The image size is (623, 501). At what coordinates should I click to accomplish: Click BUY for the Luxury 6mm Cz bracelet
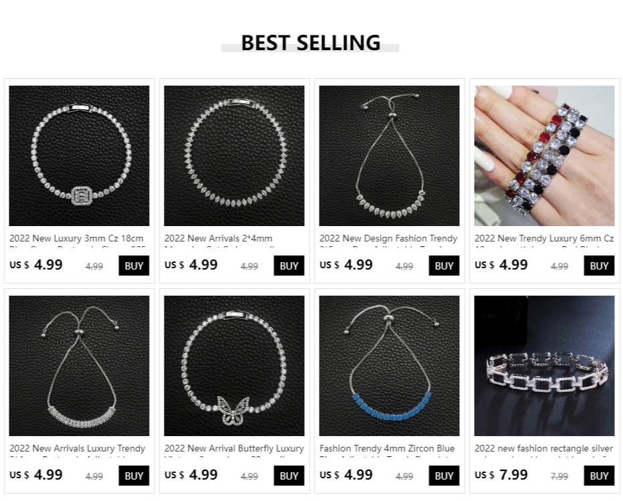[x=599, y=266]
